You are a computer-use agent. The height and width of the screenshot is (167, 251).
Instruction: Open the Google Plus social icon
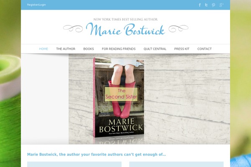pyautogui.click(x=221, y=5)
